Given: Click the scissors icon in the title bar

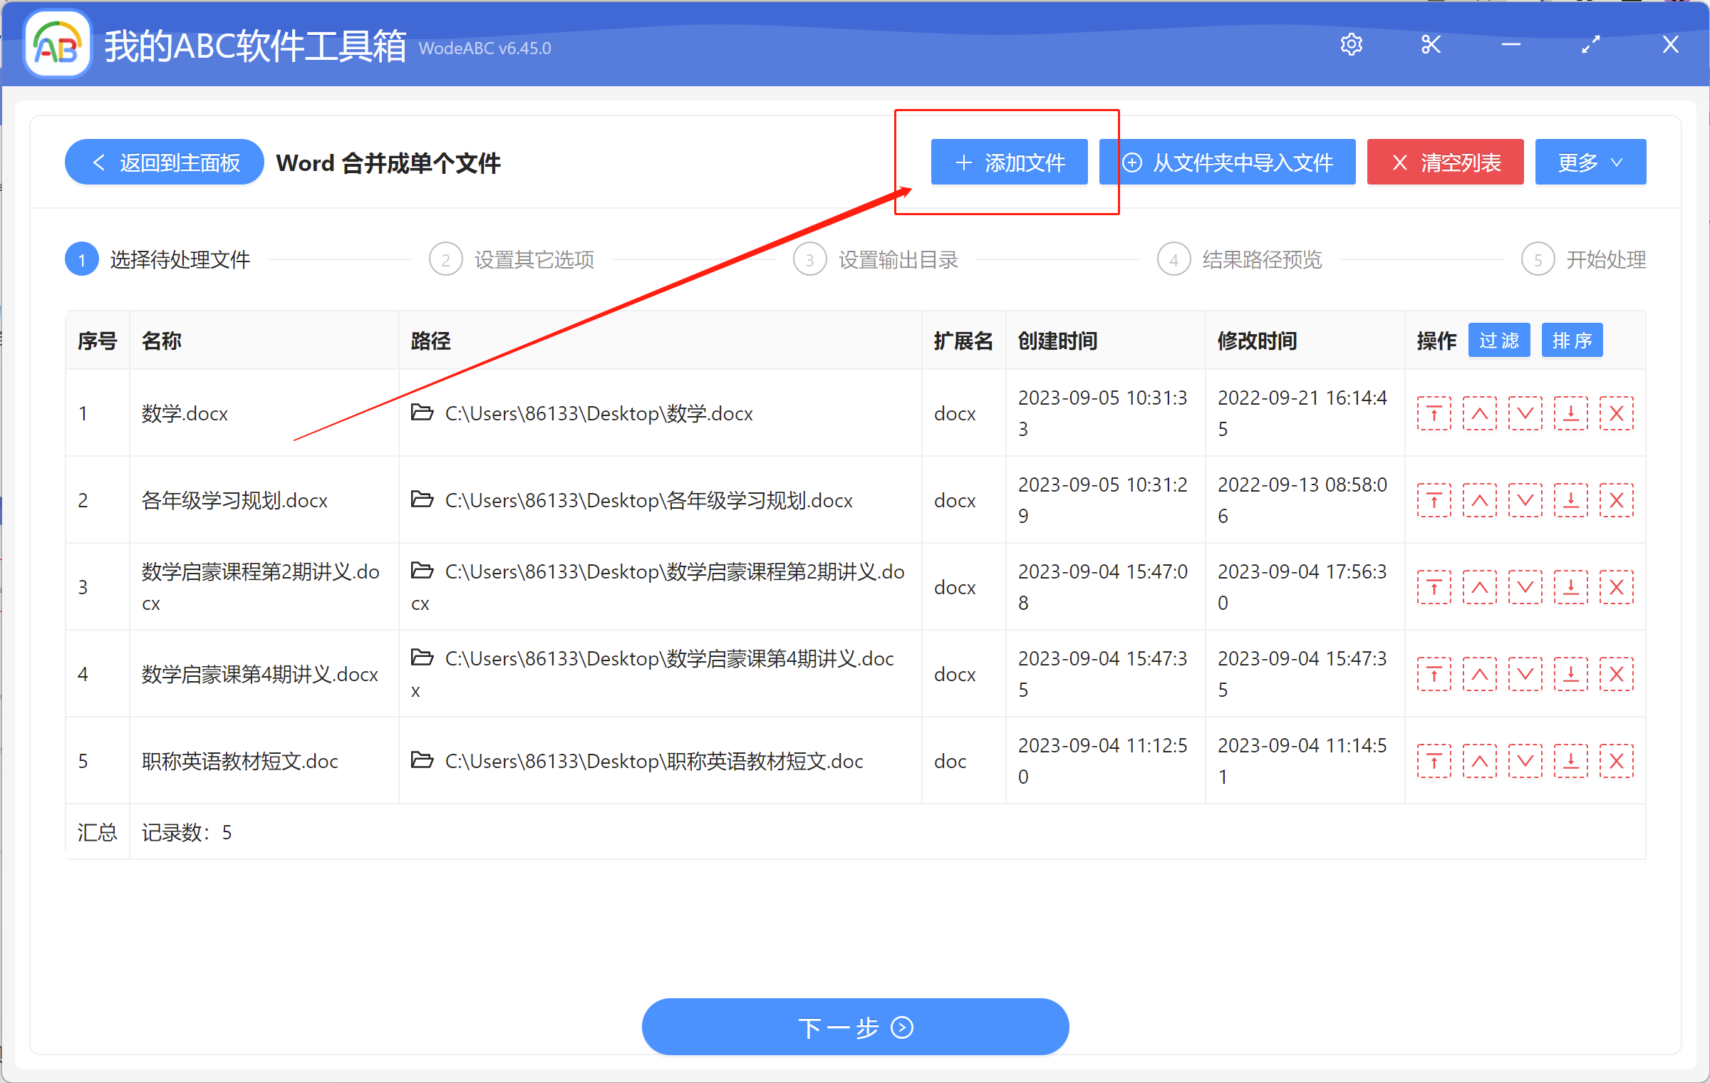Looking at the screenshot, I should point(1431,44).
